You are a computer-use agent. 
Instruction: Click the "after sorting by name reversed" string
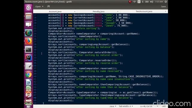pyautogui.click(x=97, y=71)
